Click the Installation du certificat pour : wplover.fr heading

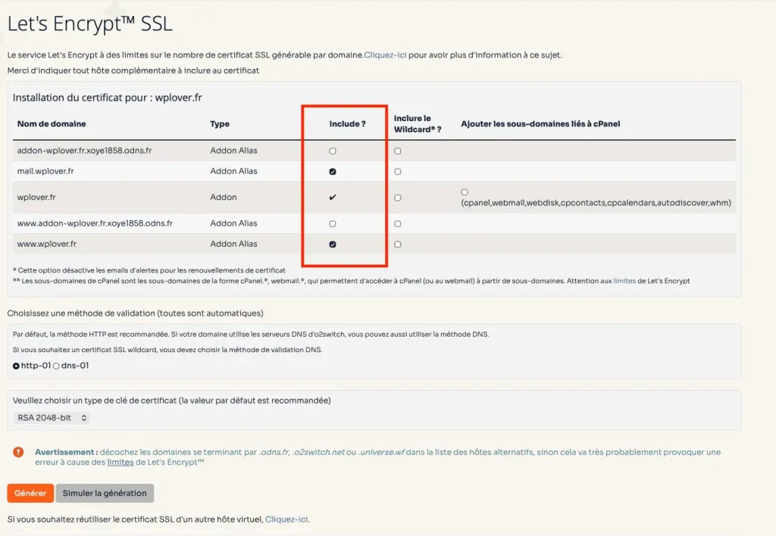(x=108, y=98)
